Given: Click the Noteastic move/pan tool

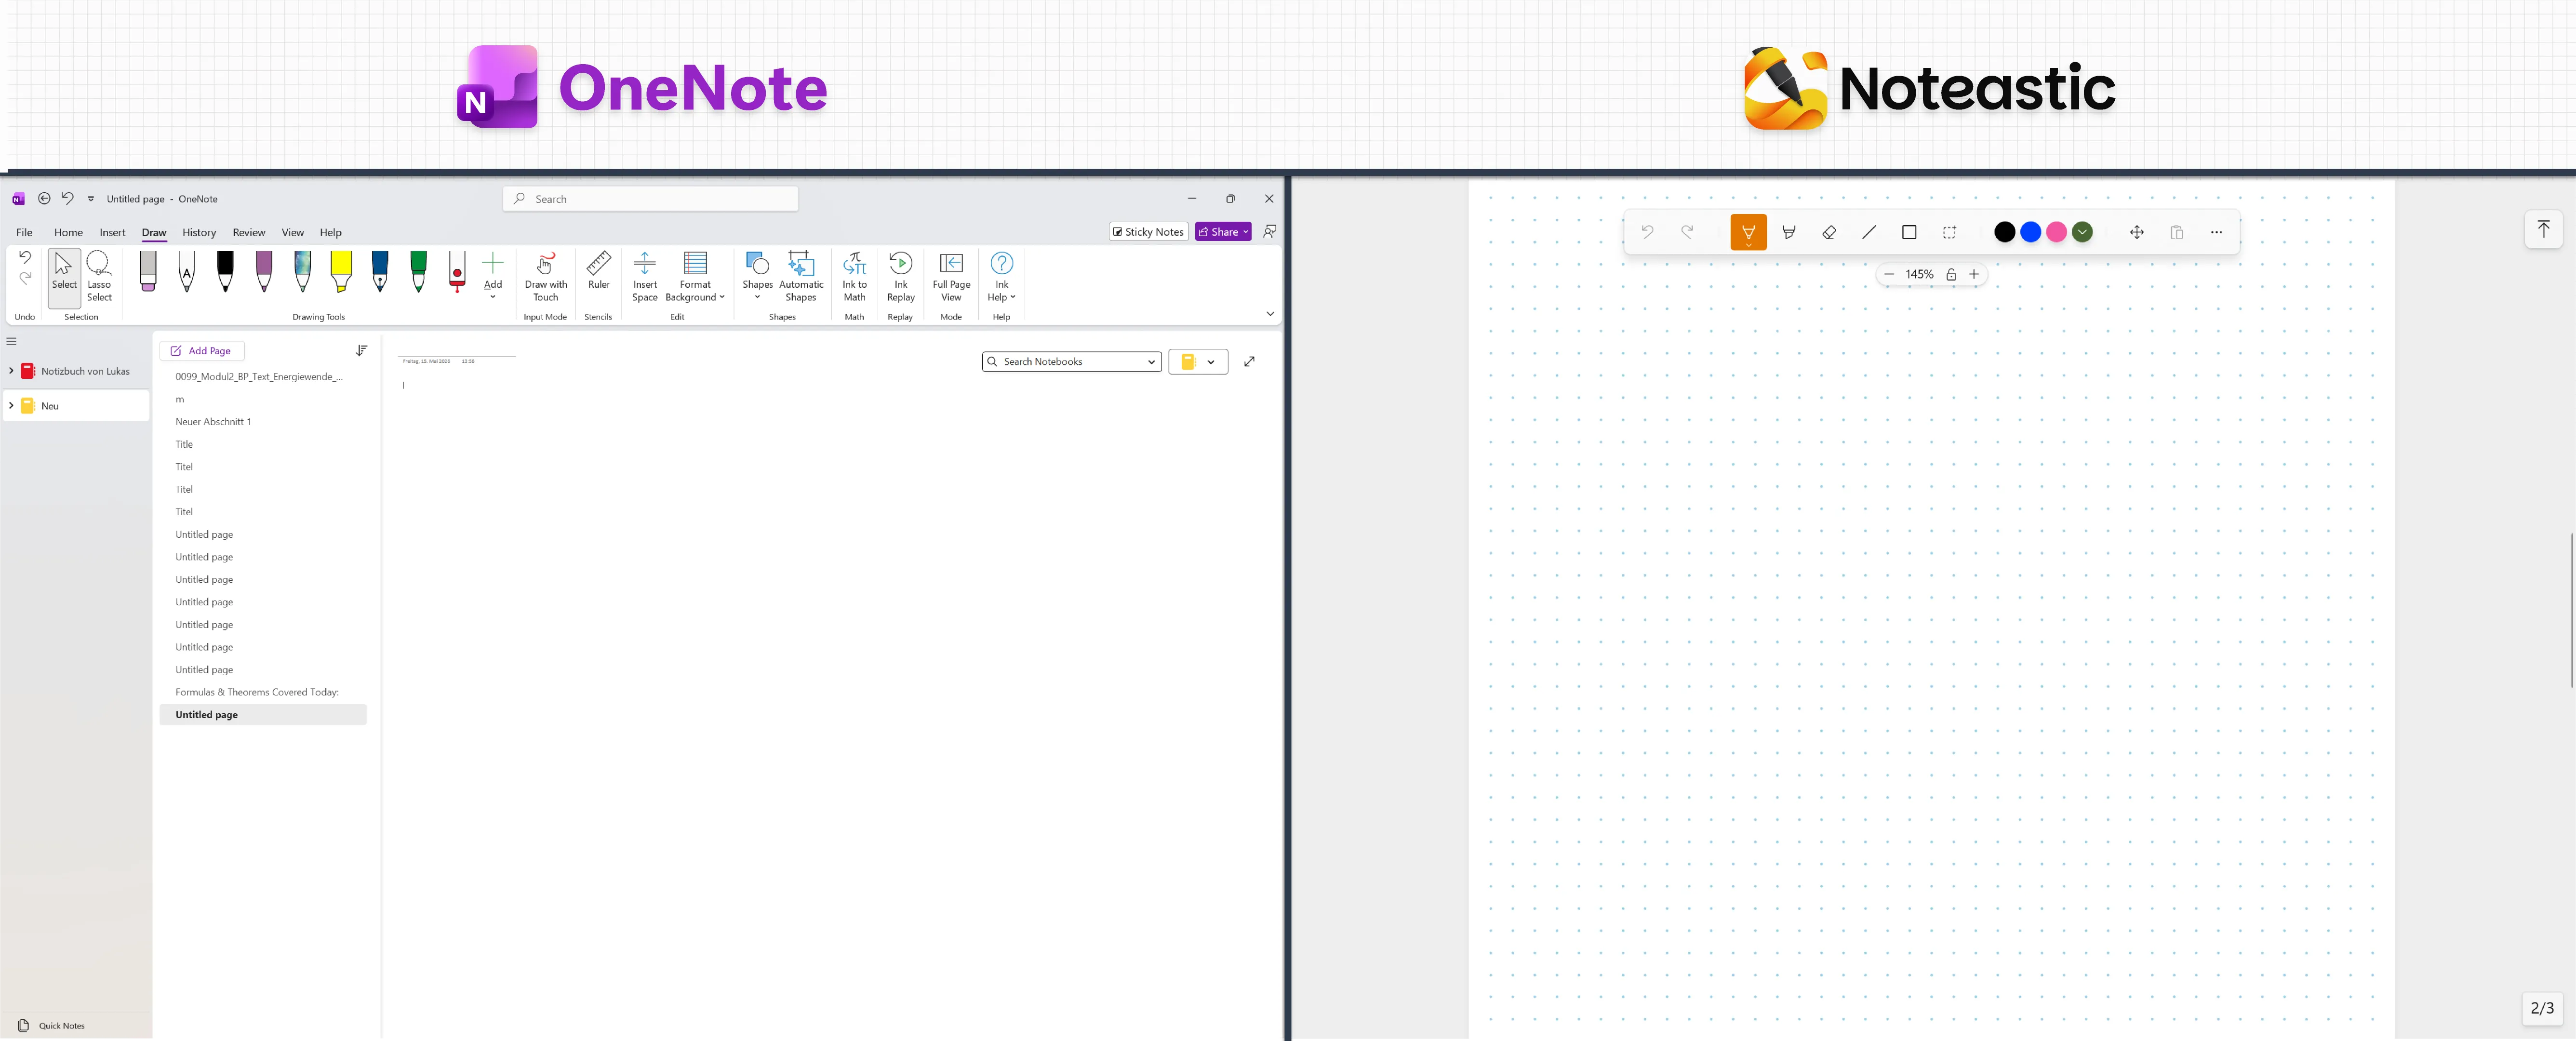Looking at the screenshot, I should 2137,232.
